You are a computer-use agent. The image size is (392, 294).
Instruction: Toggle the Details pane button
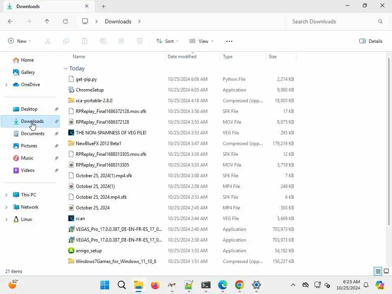[x=371, y=41]
